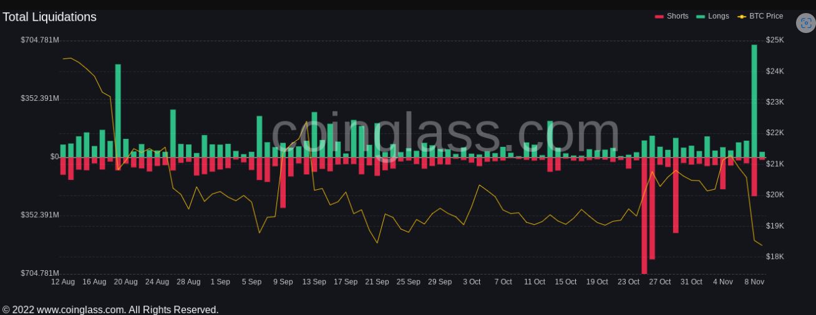Click the tall green longs bar near 19 Aug
This screenshot has width=816, height=315.
118,110
